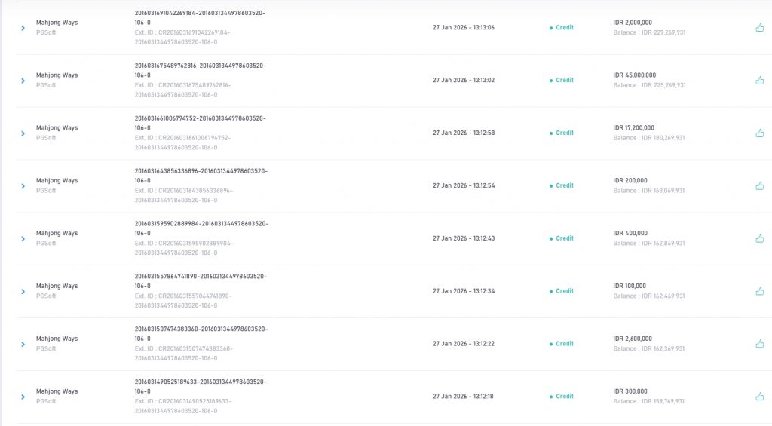The width and height of the screenshot is (772, 426).
Task: Click the Credit status at 13:13:06
Action: 564,28
